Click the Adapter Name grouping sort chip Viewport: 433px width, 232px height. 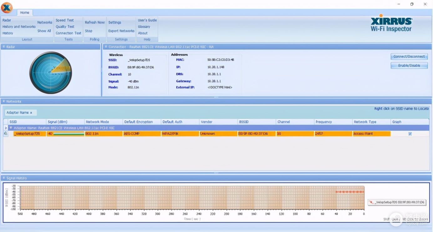point(21,113)
